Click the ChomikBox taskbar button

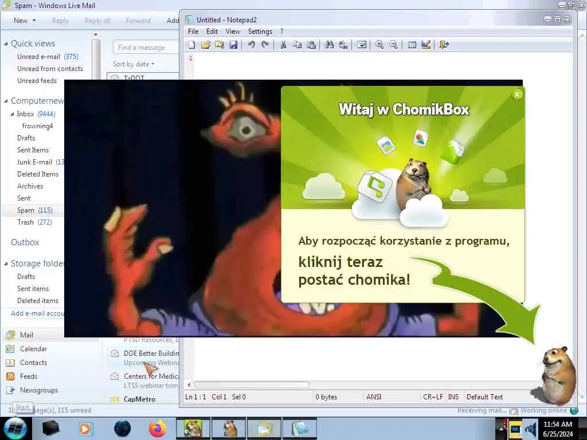point(193,429)
